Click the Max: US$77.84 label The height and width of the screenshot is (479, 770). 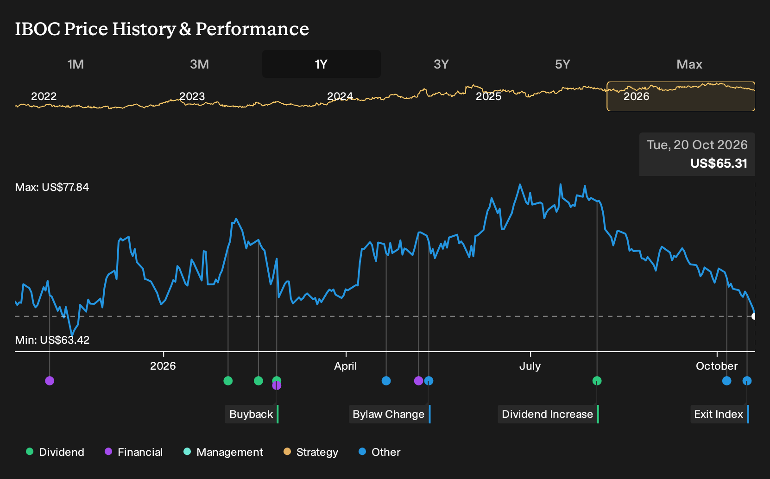point(52,187)
